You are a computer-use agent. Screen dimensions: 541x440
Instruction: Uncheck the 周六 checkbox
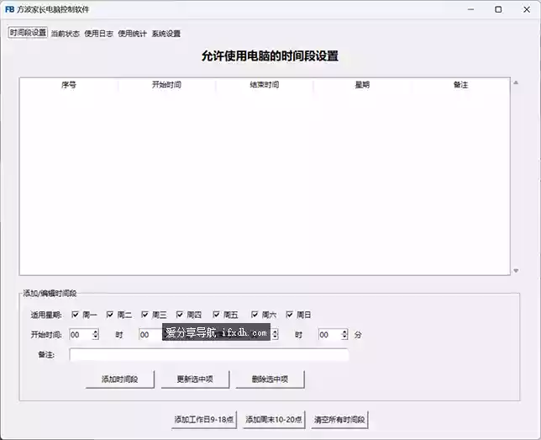pyautogui.click(x=255, y=315)
